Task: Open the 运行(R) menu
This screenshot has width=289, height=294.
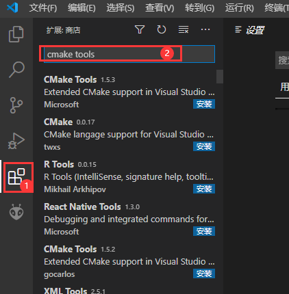Action: point(240,8)
